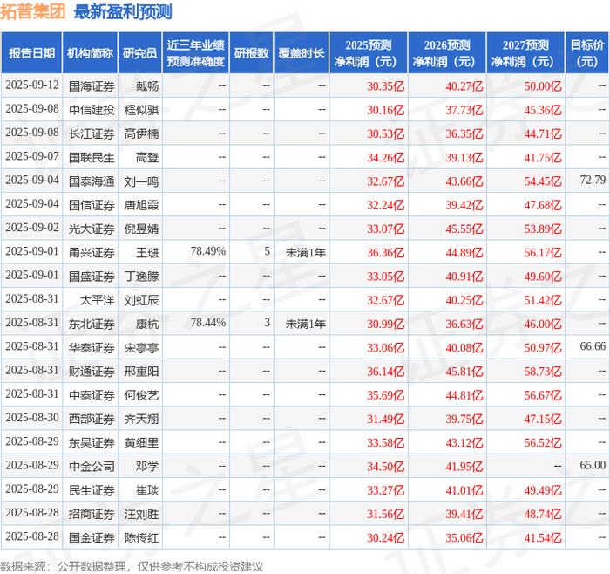Click the 50.00亿 forecast value

543,86
